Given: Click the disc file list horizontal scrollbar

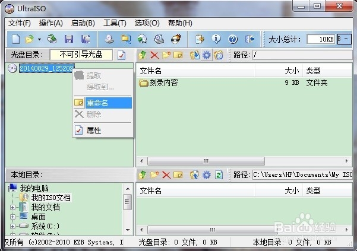Looking at the screenshot, I should [x=206, y=161].
